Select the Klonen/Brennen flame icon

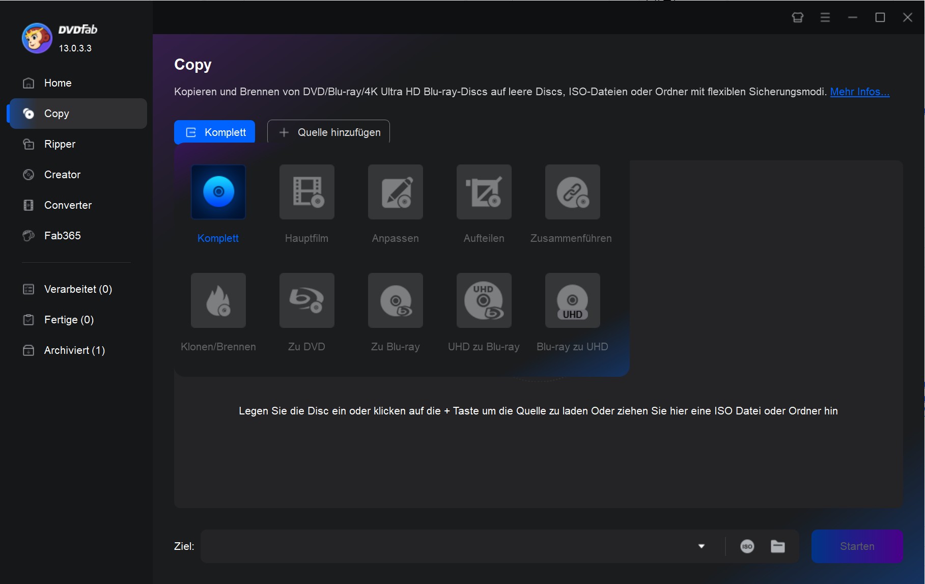point(218,300)
